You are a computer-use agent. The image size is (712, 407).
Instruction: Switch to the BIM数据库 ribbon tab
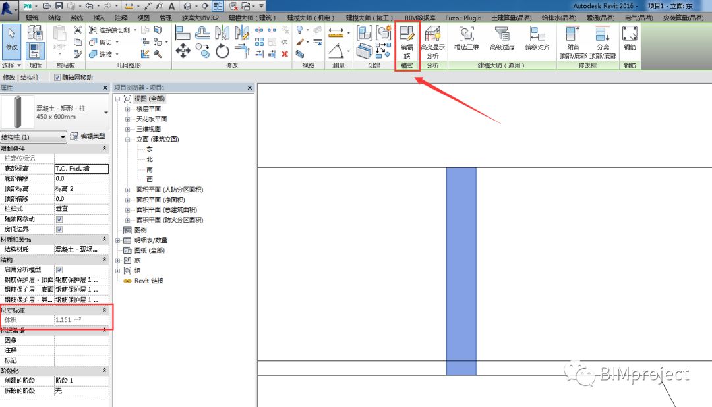pyautogui.click(x=420, y=18)
